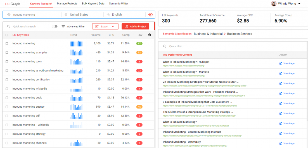Click the 'inbound marketing channels' keyword text
This screenshot has width=308, height=148.
(x=29, y=143)
